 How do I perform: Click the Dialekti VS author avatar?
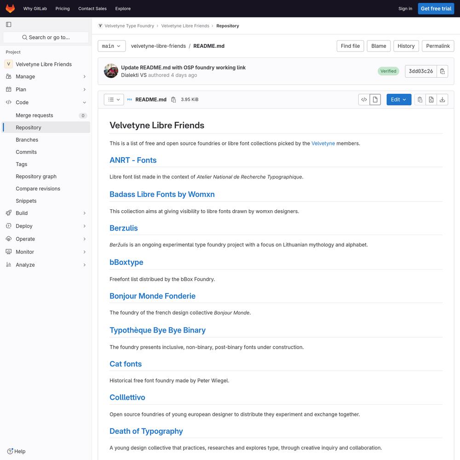111,71
